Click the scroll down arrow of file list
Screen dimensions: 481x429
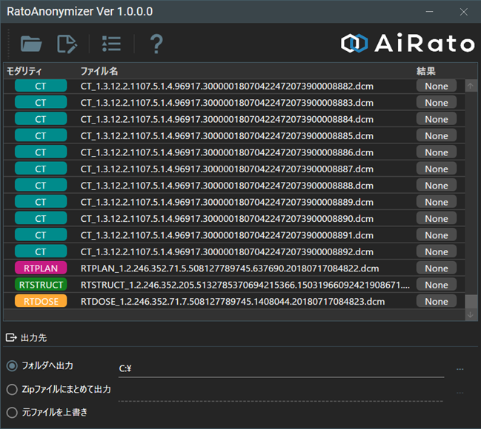point(471,315)
